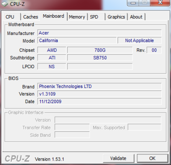Open the About tab

[x=136, y=17]
